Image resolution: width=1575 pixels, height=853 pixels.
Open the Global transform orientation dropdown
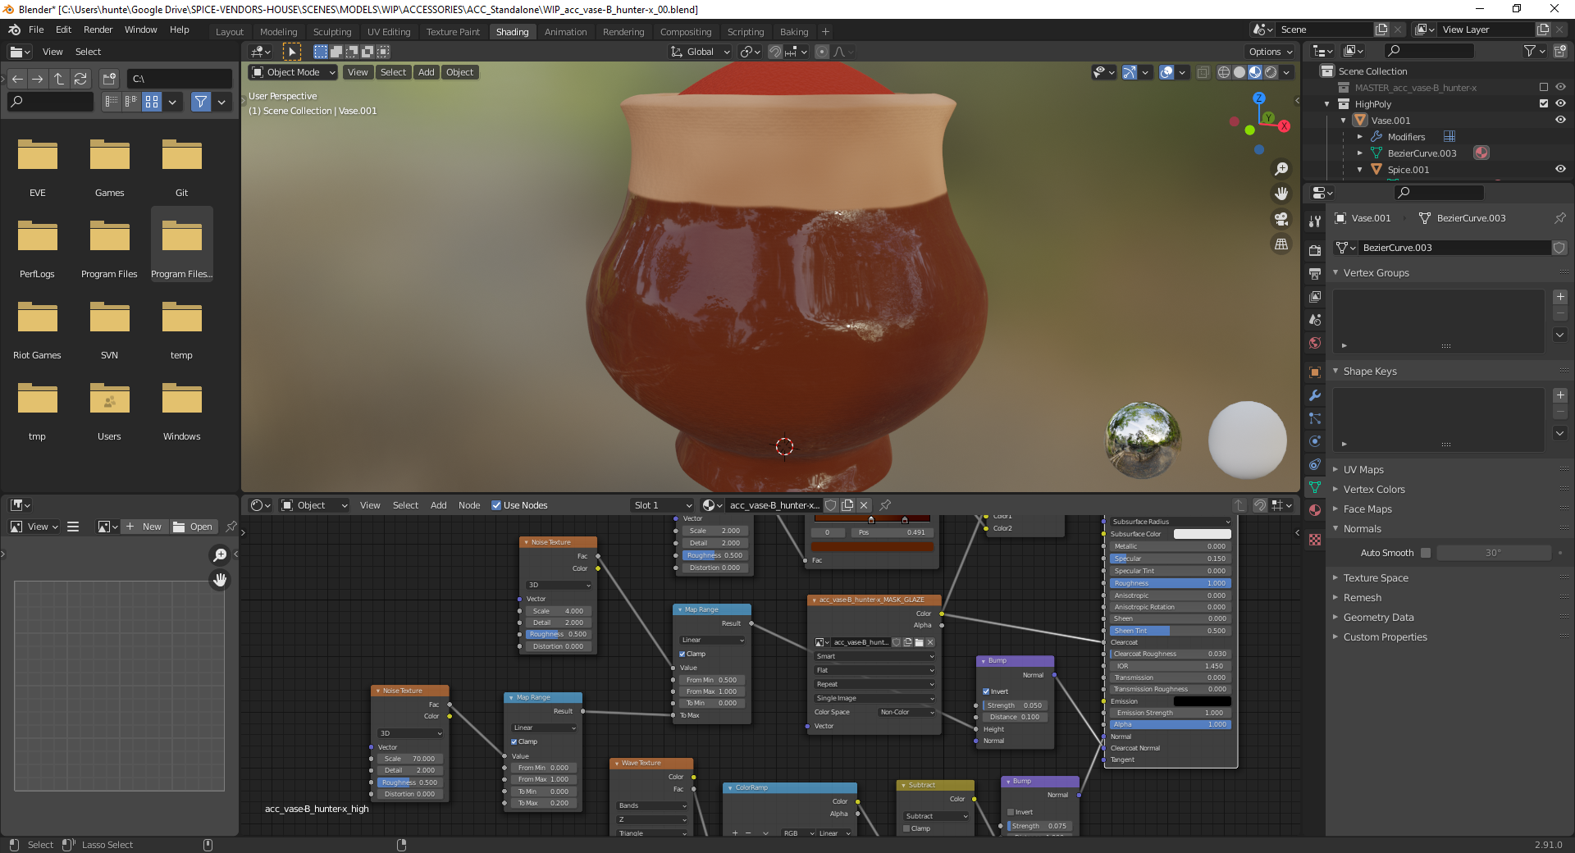(x=700, y=52)
